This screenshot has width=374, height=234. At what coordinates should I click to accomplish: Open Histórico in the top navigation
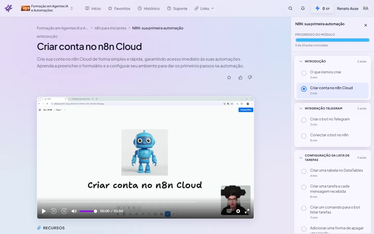coord(149,8)
